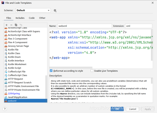Switch to the Code tab

(x=32, y=18)
